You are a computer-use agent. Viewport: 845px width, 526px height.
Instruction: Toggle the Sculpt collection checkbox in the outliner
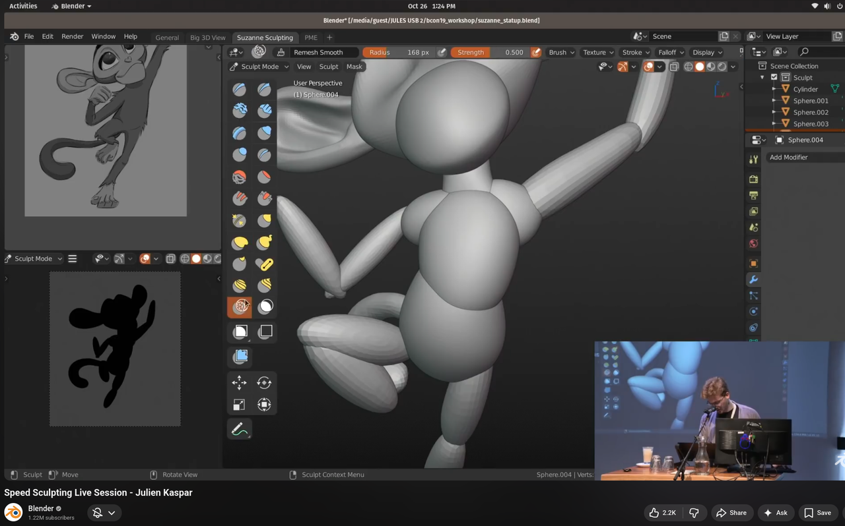click(x=774, y=77)
